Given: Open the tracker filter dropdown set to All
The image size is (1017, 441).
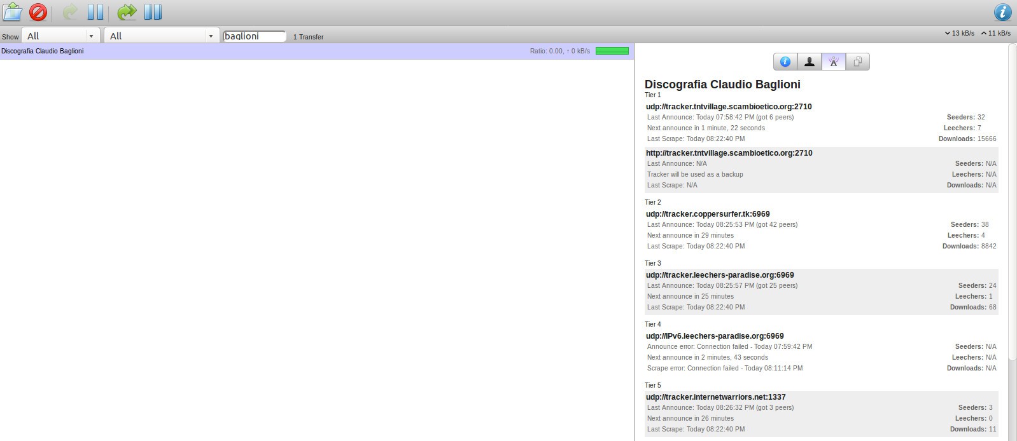Looking at the screenshot, I should pos(162,36).
